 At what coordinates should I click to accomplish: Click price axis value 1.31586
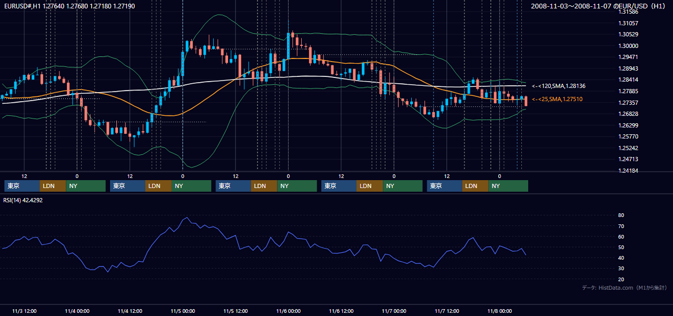628,12
